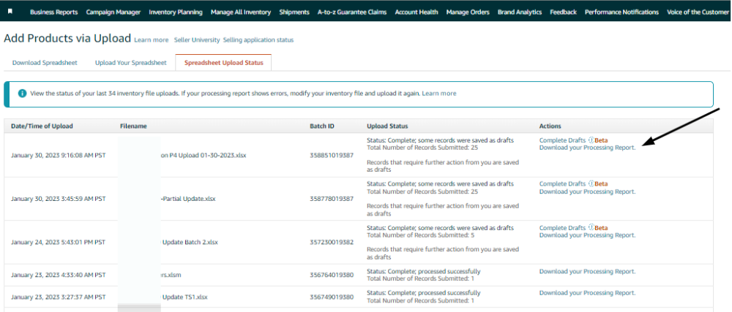
Task: Open Performance Notifications
Action: coord(621,12)
